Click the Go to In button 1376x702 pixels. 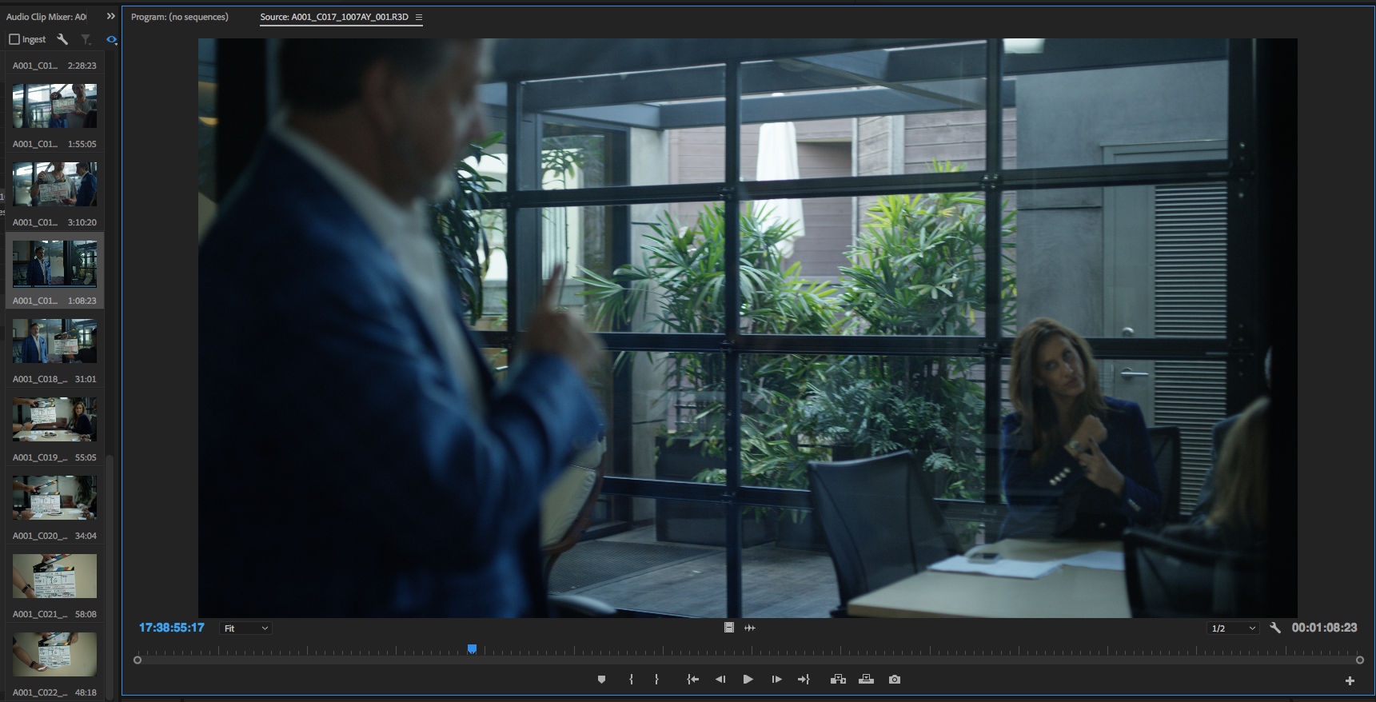(692, 680)
